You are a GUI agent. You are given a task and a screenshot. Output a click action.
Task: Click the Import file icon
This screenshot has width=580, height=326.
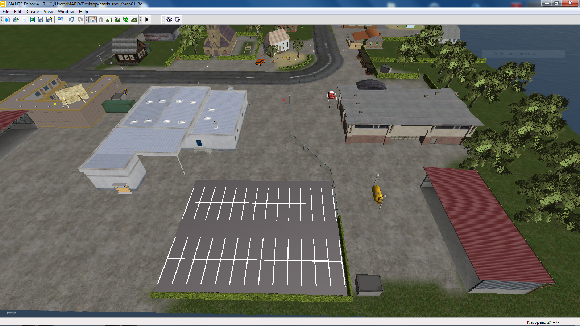[x=60, y=20]
